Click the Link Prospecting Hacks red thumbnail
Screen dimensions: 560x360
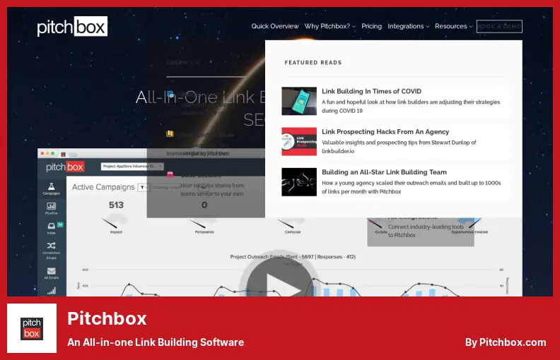pos(299,141)
